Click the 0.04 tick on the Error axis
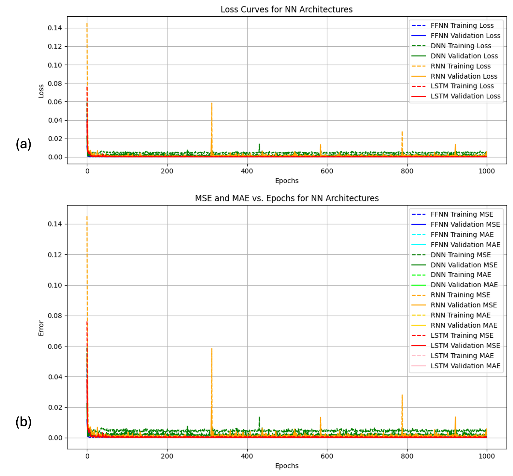 [55, 377]
